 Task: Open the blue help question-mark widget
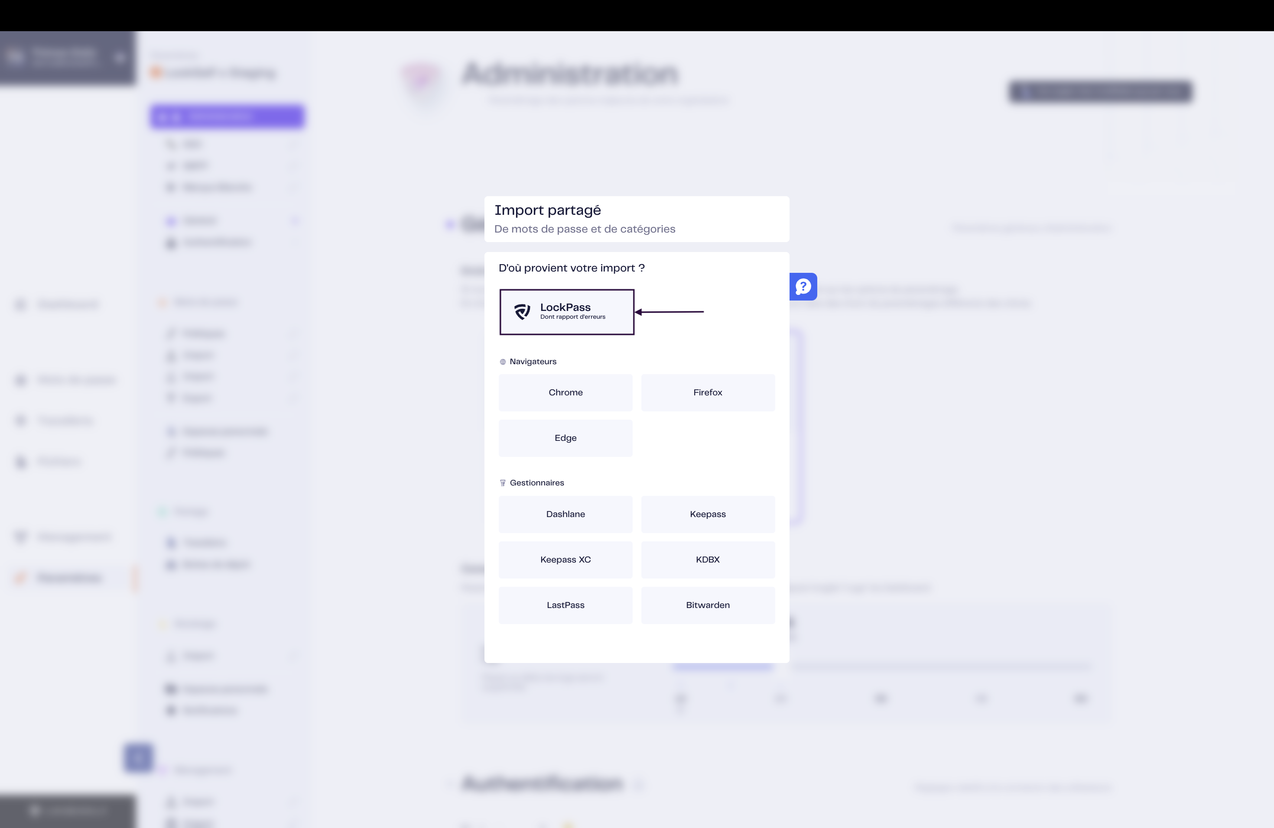point(803,287)
